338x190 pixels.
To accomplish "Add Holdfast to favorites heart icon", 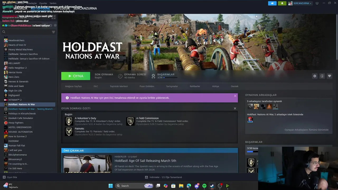I will (x=329, y=76).
